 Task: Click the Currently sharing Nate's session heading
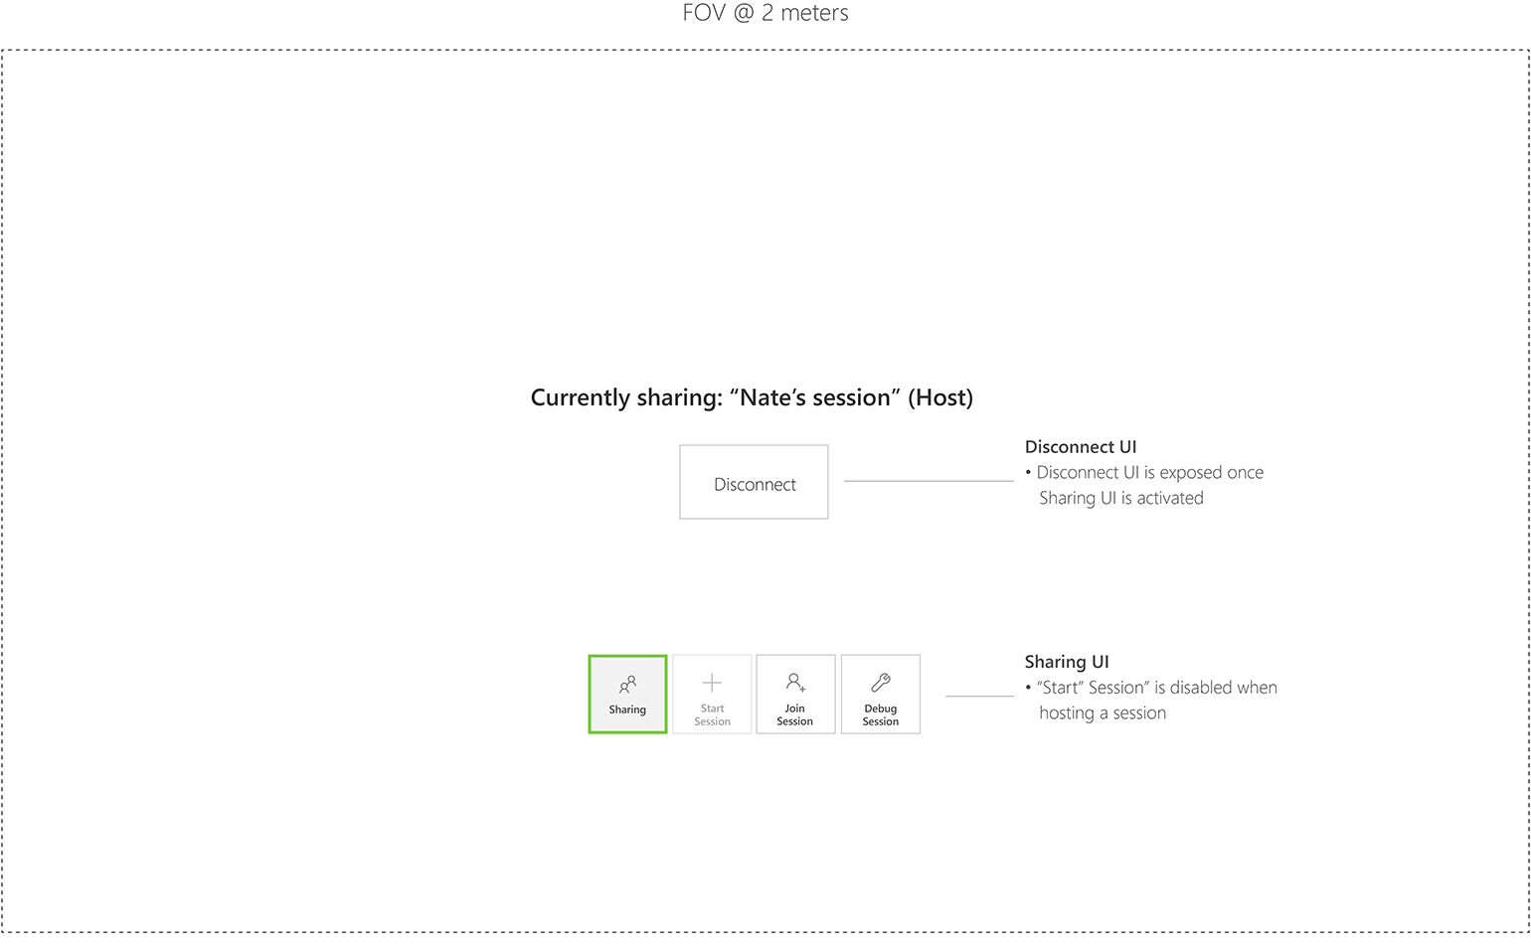753,396
